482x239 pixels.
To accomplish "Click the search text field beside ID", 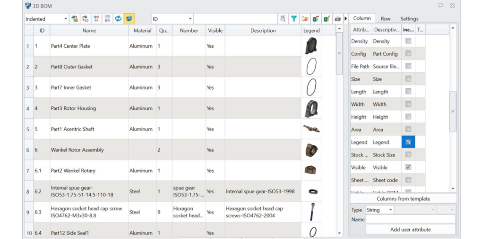I will point(236,19).
